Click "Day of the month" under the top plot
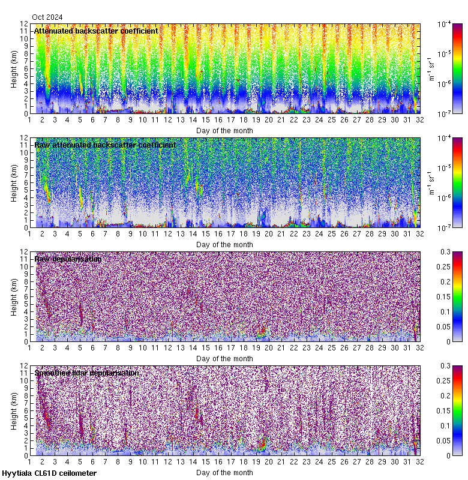 pyautogui.click(x=225, y=130)
